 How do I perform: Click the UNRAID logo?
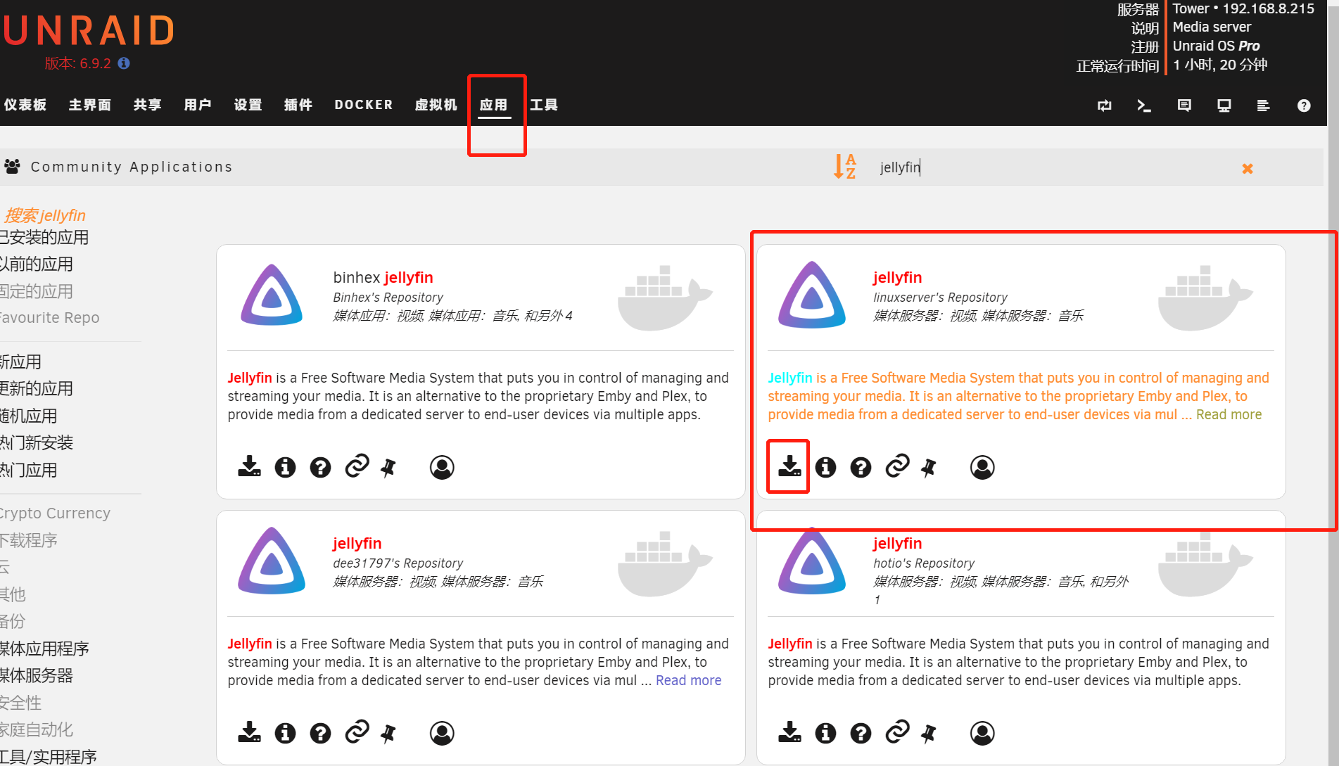click(88, 31)
